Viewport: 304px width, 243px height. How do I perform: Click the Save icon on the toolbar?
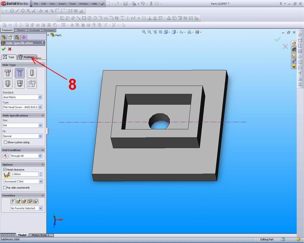point(125,3)
